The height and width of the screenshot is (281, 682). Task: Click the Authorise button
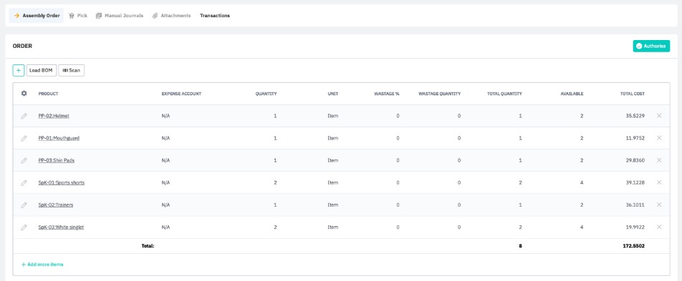(x=651, y=46)
